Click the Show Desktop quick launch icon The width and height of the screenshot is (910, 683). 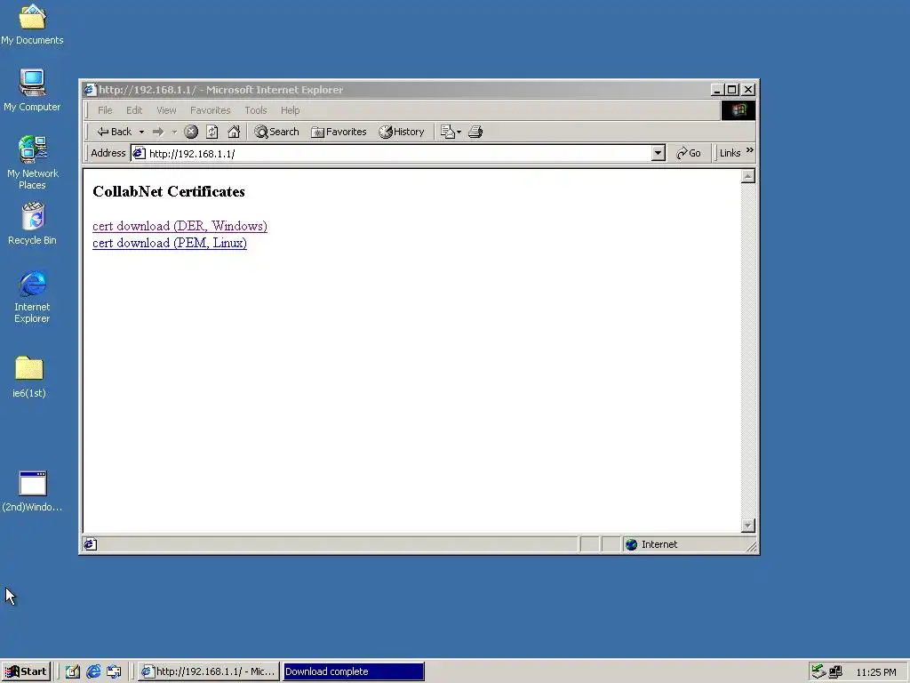73,671
